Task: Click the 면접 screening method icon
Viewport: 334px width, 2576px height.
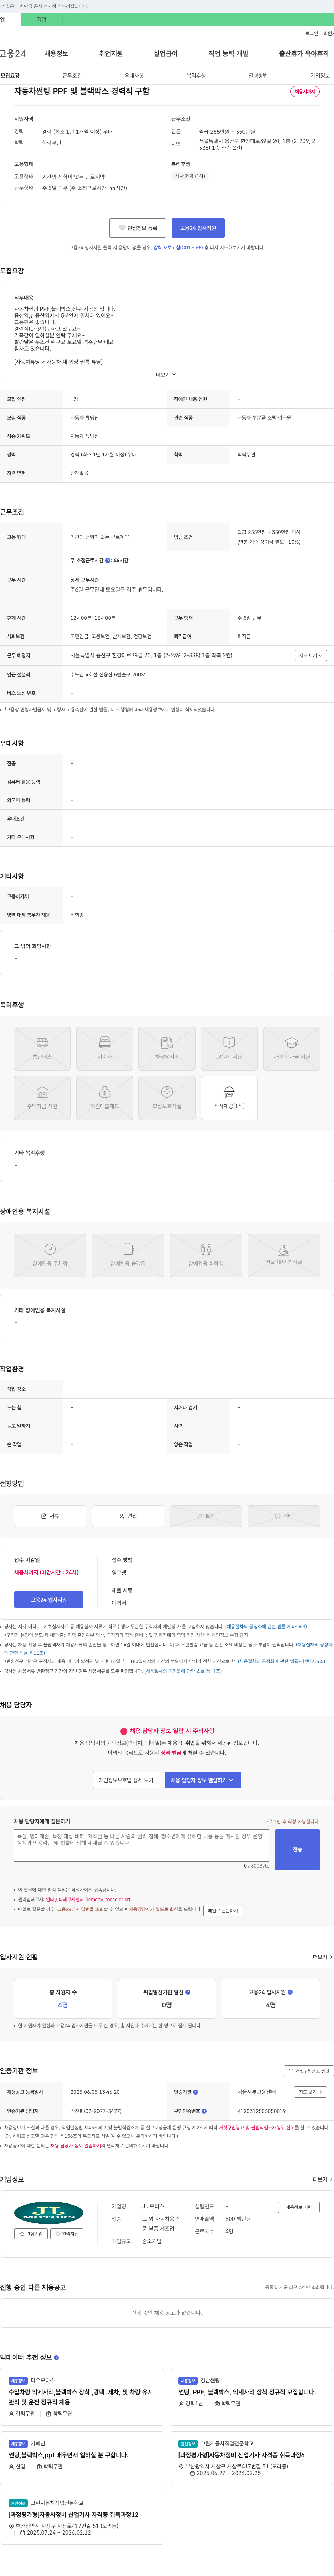Action: (128, 1515)
